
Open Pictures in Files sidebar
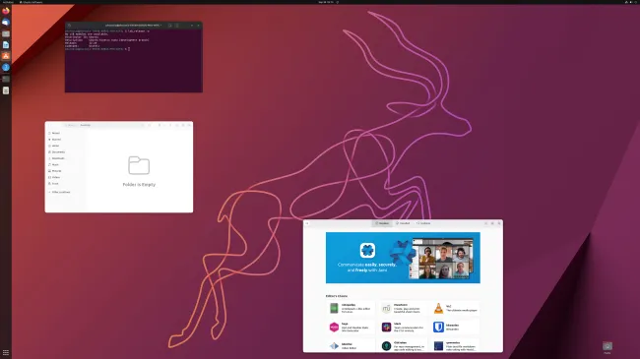tap(55, 171)
